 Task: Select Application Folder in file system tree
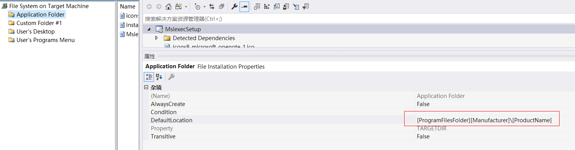(x=40, y=15)
